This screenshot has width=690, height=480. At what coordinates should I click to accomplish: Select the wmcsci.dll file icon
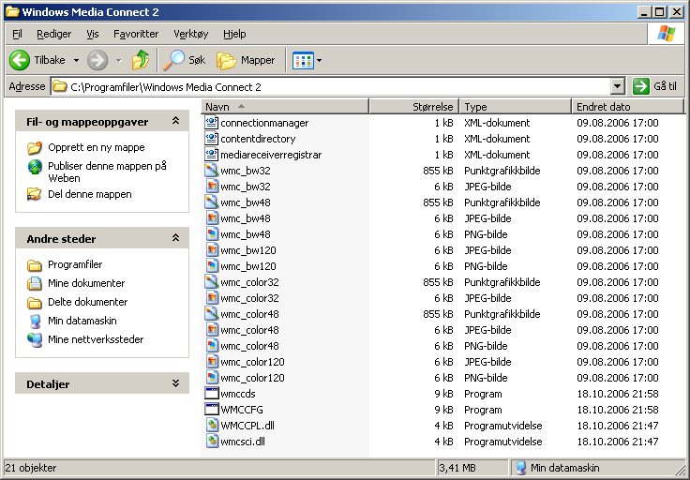click(x=212, y=442)
